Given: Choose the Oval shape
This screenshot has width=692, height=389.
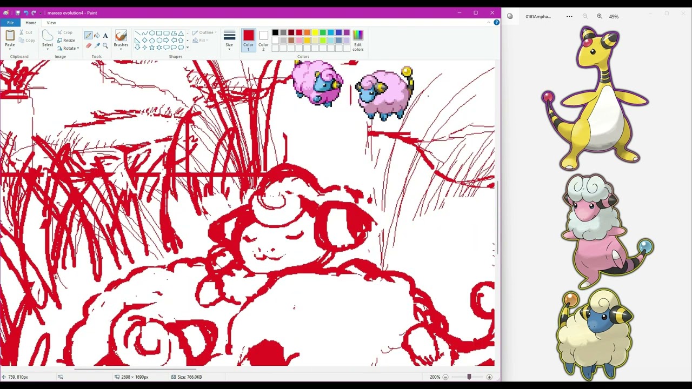Looking at the screenshot, I should pyautogui.click(x=152, y=33).
